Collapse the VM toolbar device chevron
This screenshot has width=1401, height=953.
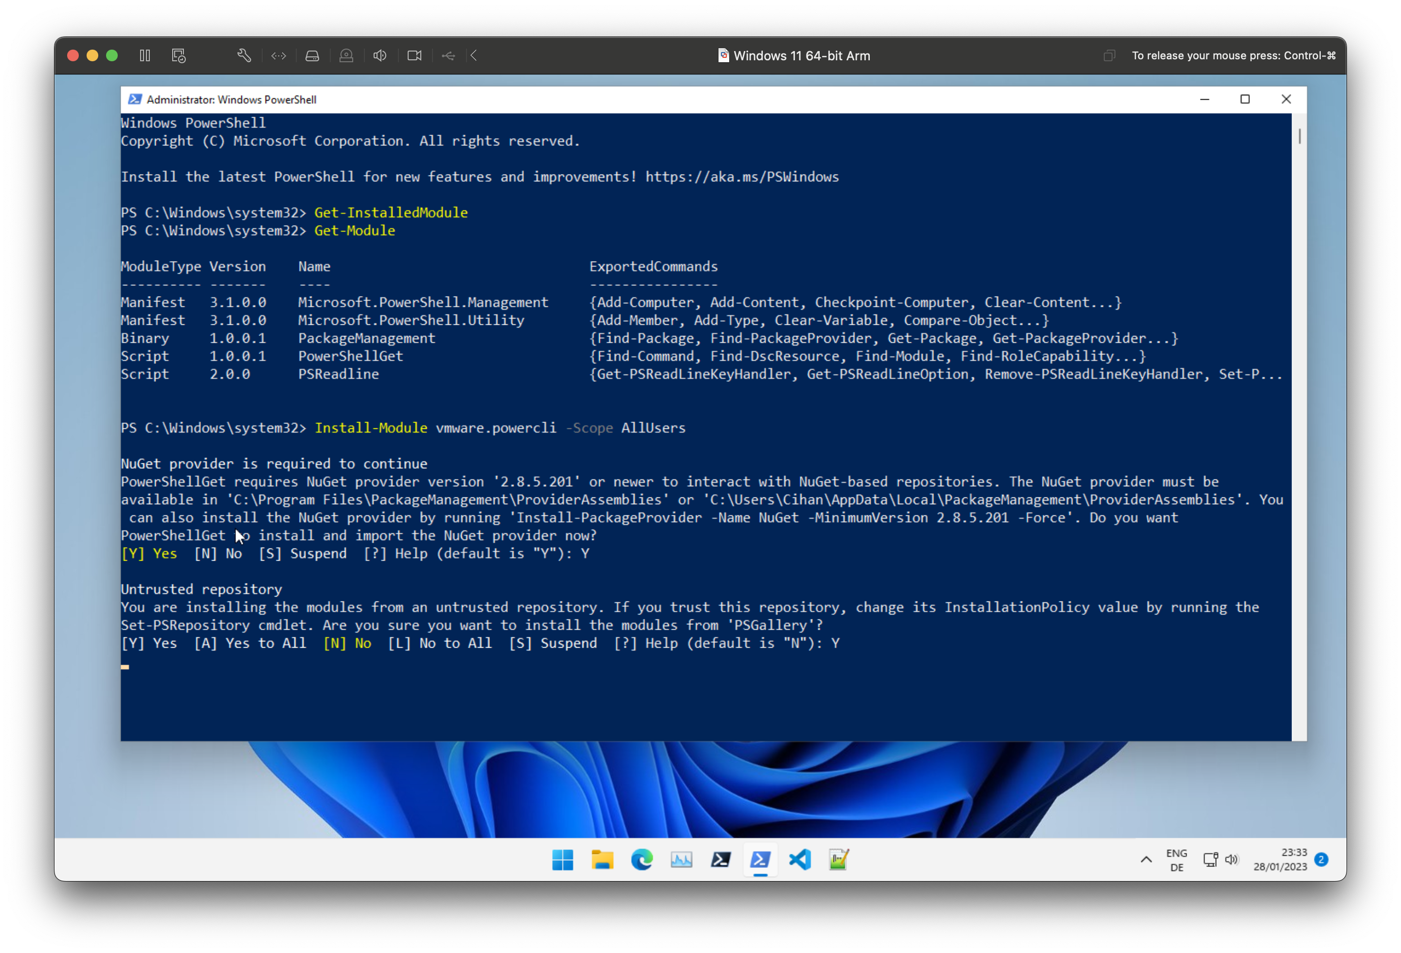click(x=474, y=55)
